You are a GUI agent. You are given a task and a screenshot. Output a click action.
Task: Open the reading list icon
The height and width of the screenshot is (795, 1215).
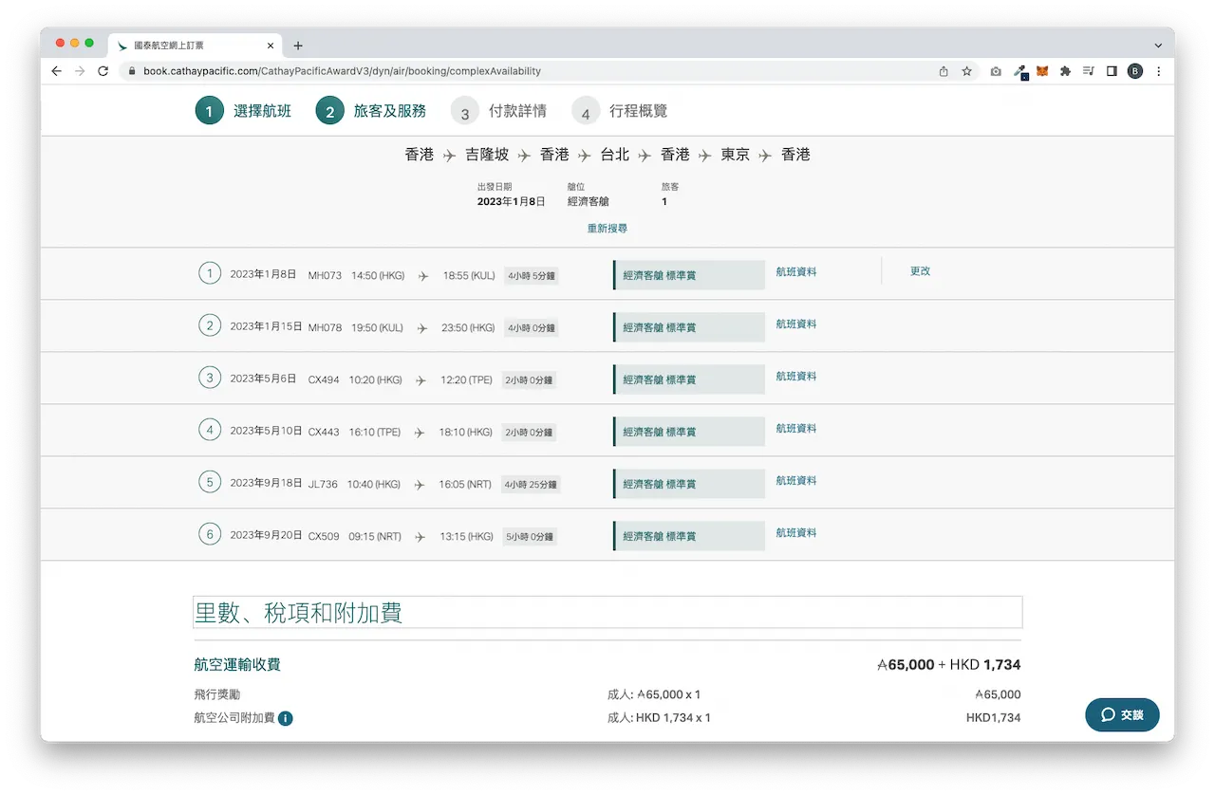point(1088,71)
